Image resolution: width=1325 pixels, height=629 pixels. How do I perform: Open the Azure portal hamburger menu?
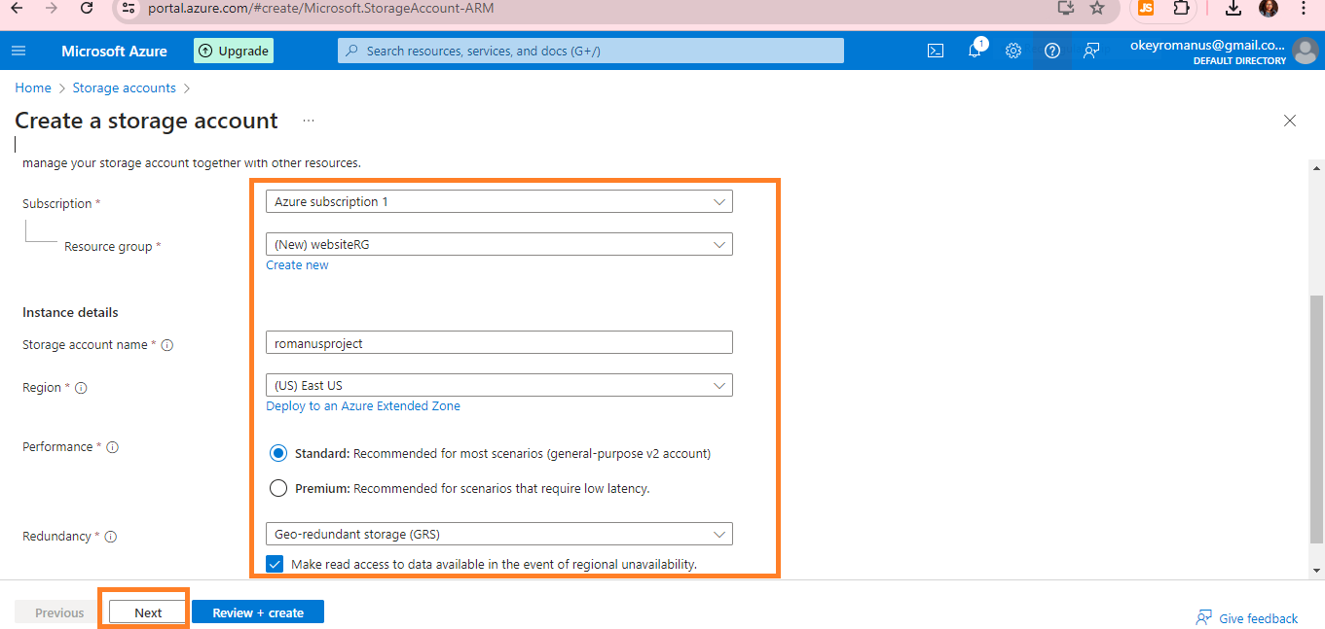[18, 51]
